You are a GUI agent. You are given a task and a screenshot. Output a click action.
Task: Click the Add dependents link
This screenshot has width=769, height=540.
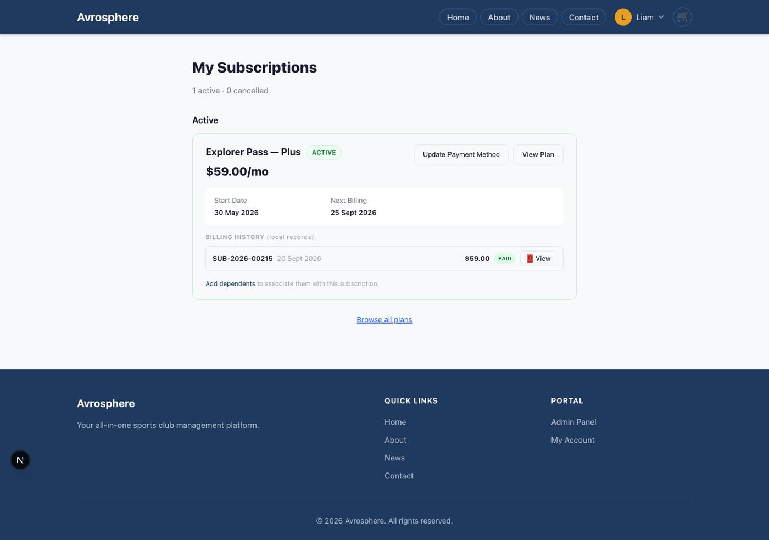(x=230, y=283)
